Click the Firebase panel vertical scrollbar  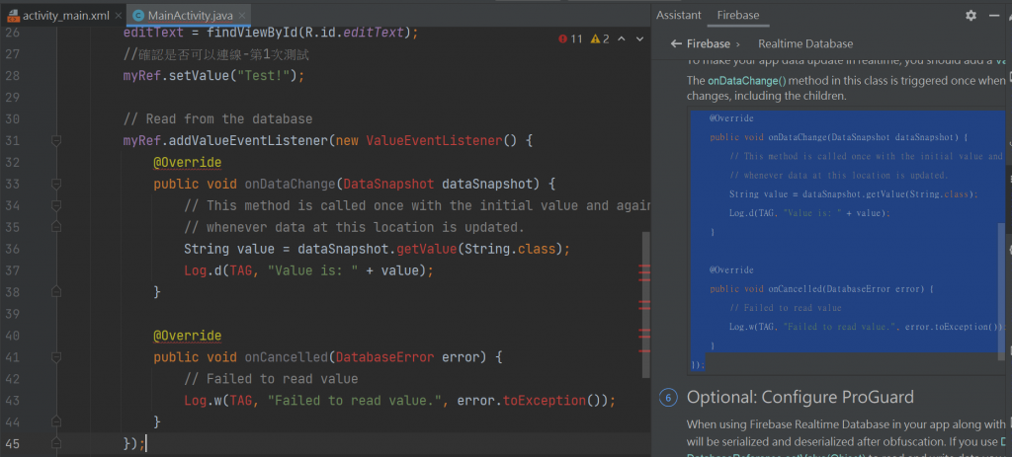tap(1002, 291)
